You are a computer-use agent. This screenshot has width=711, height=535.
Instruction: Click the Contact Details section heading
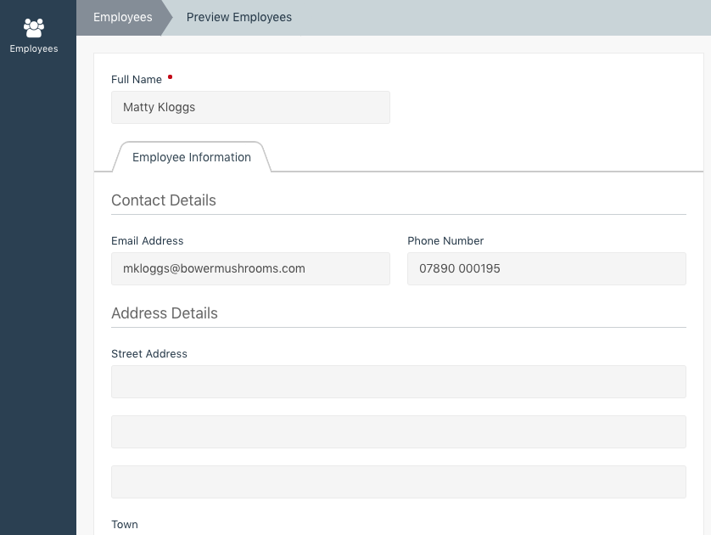pos(164,200)
